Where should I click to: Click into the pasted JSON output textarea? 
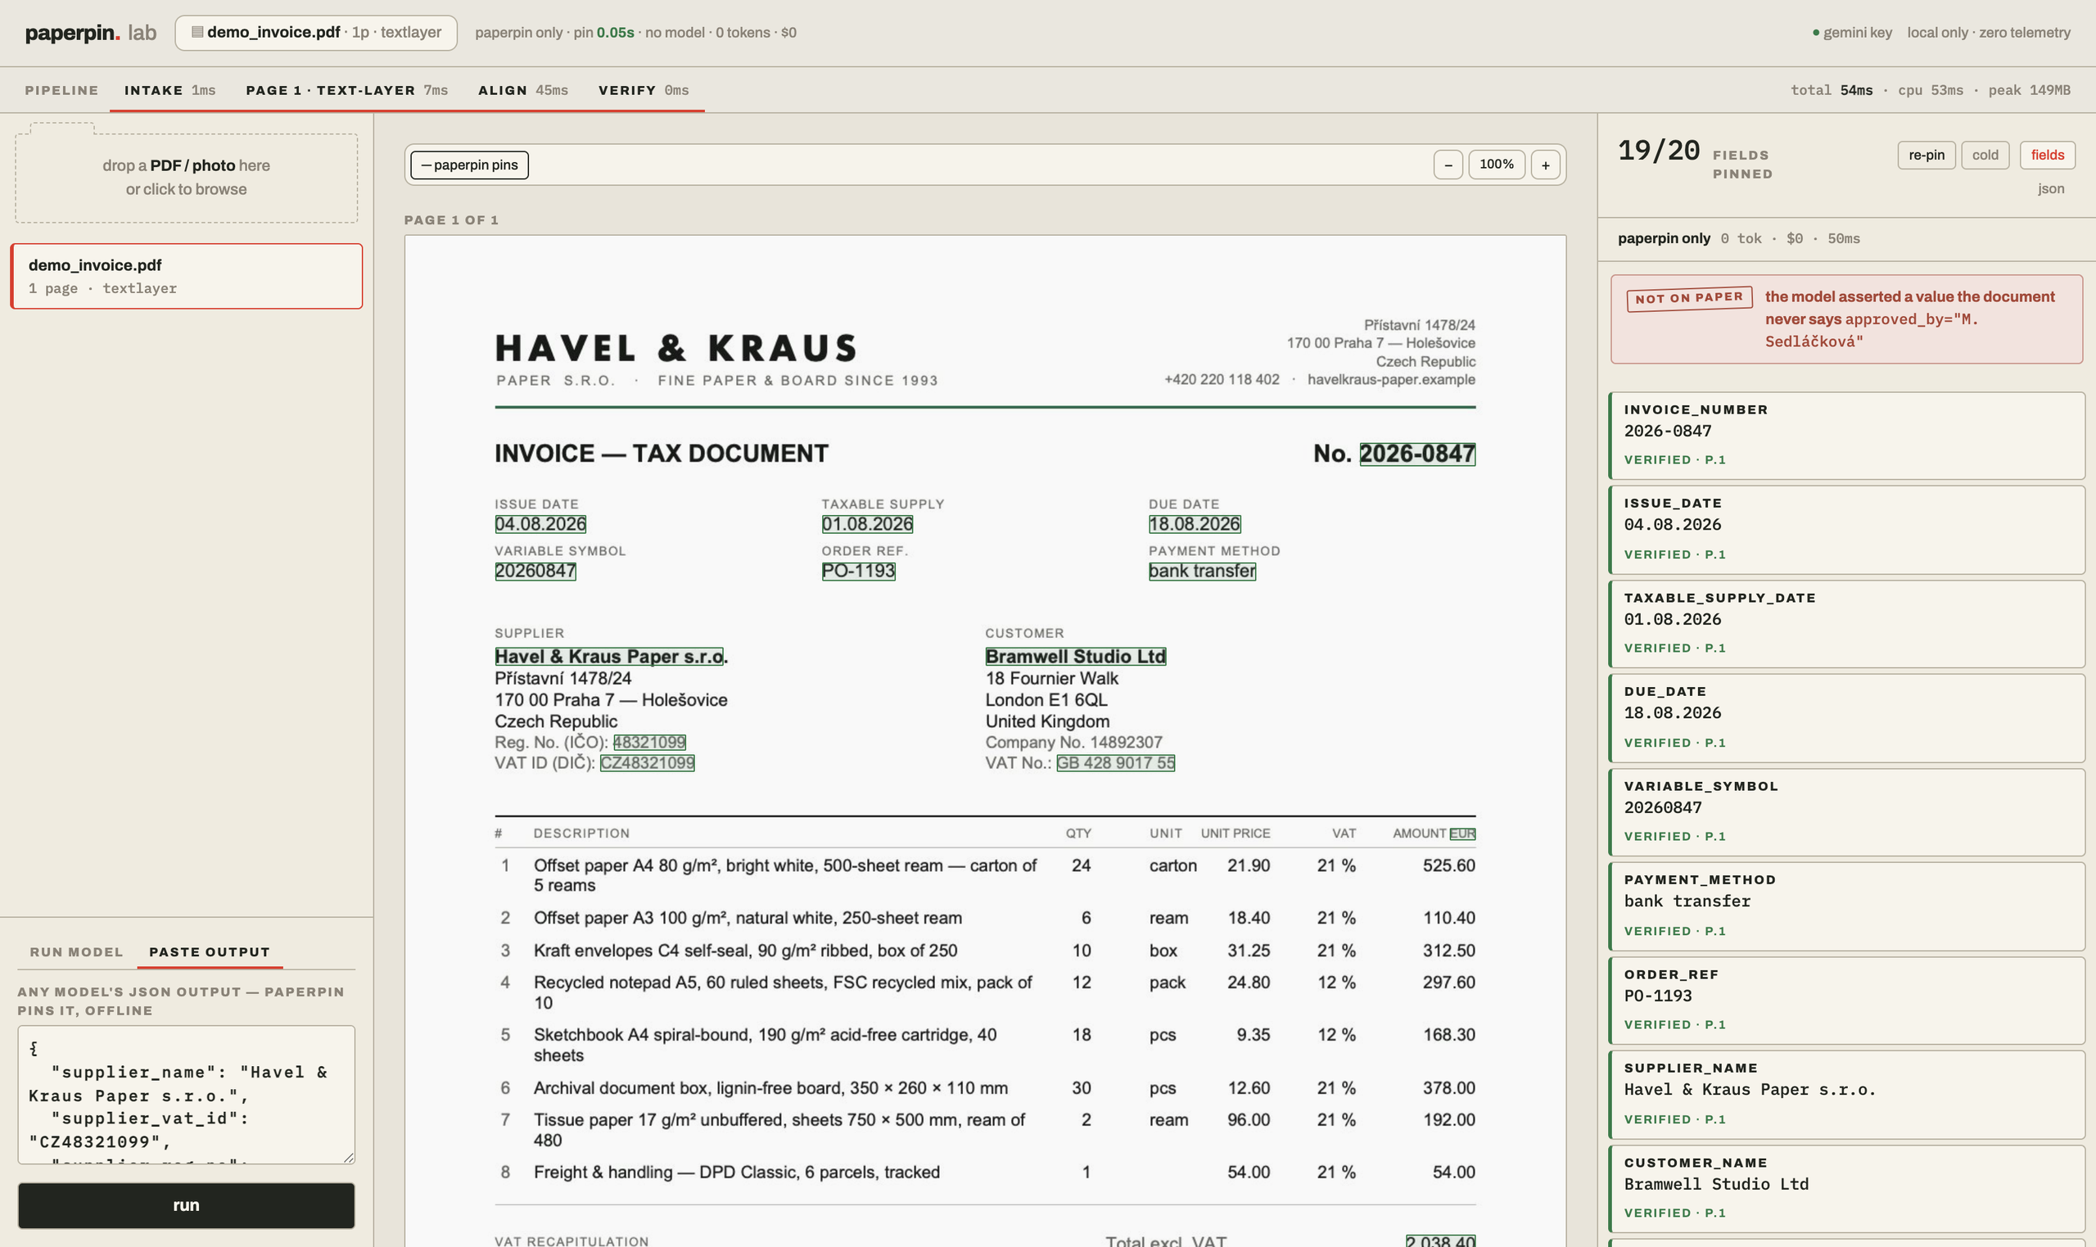(x=187, y=1094)
